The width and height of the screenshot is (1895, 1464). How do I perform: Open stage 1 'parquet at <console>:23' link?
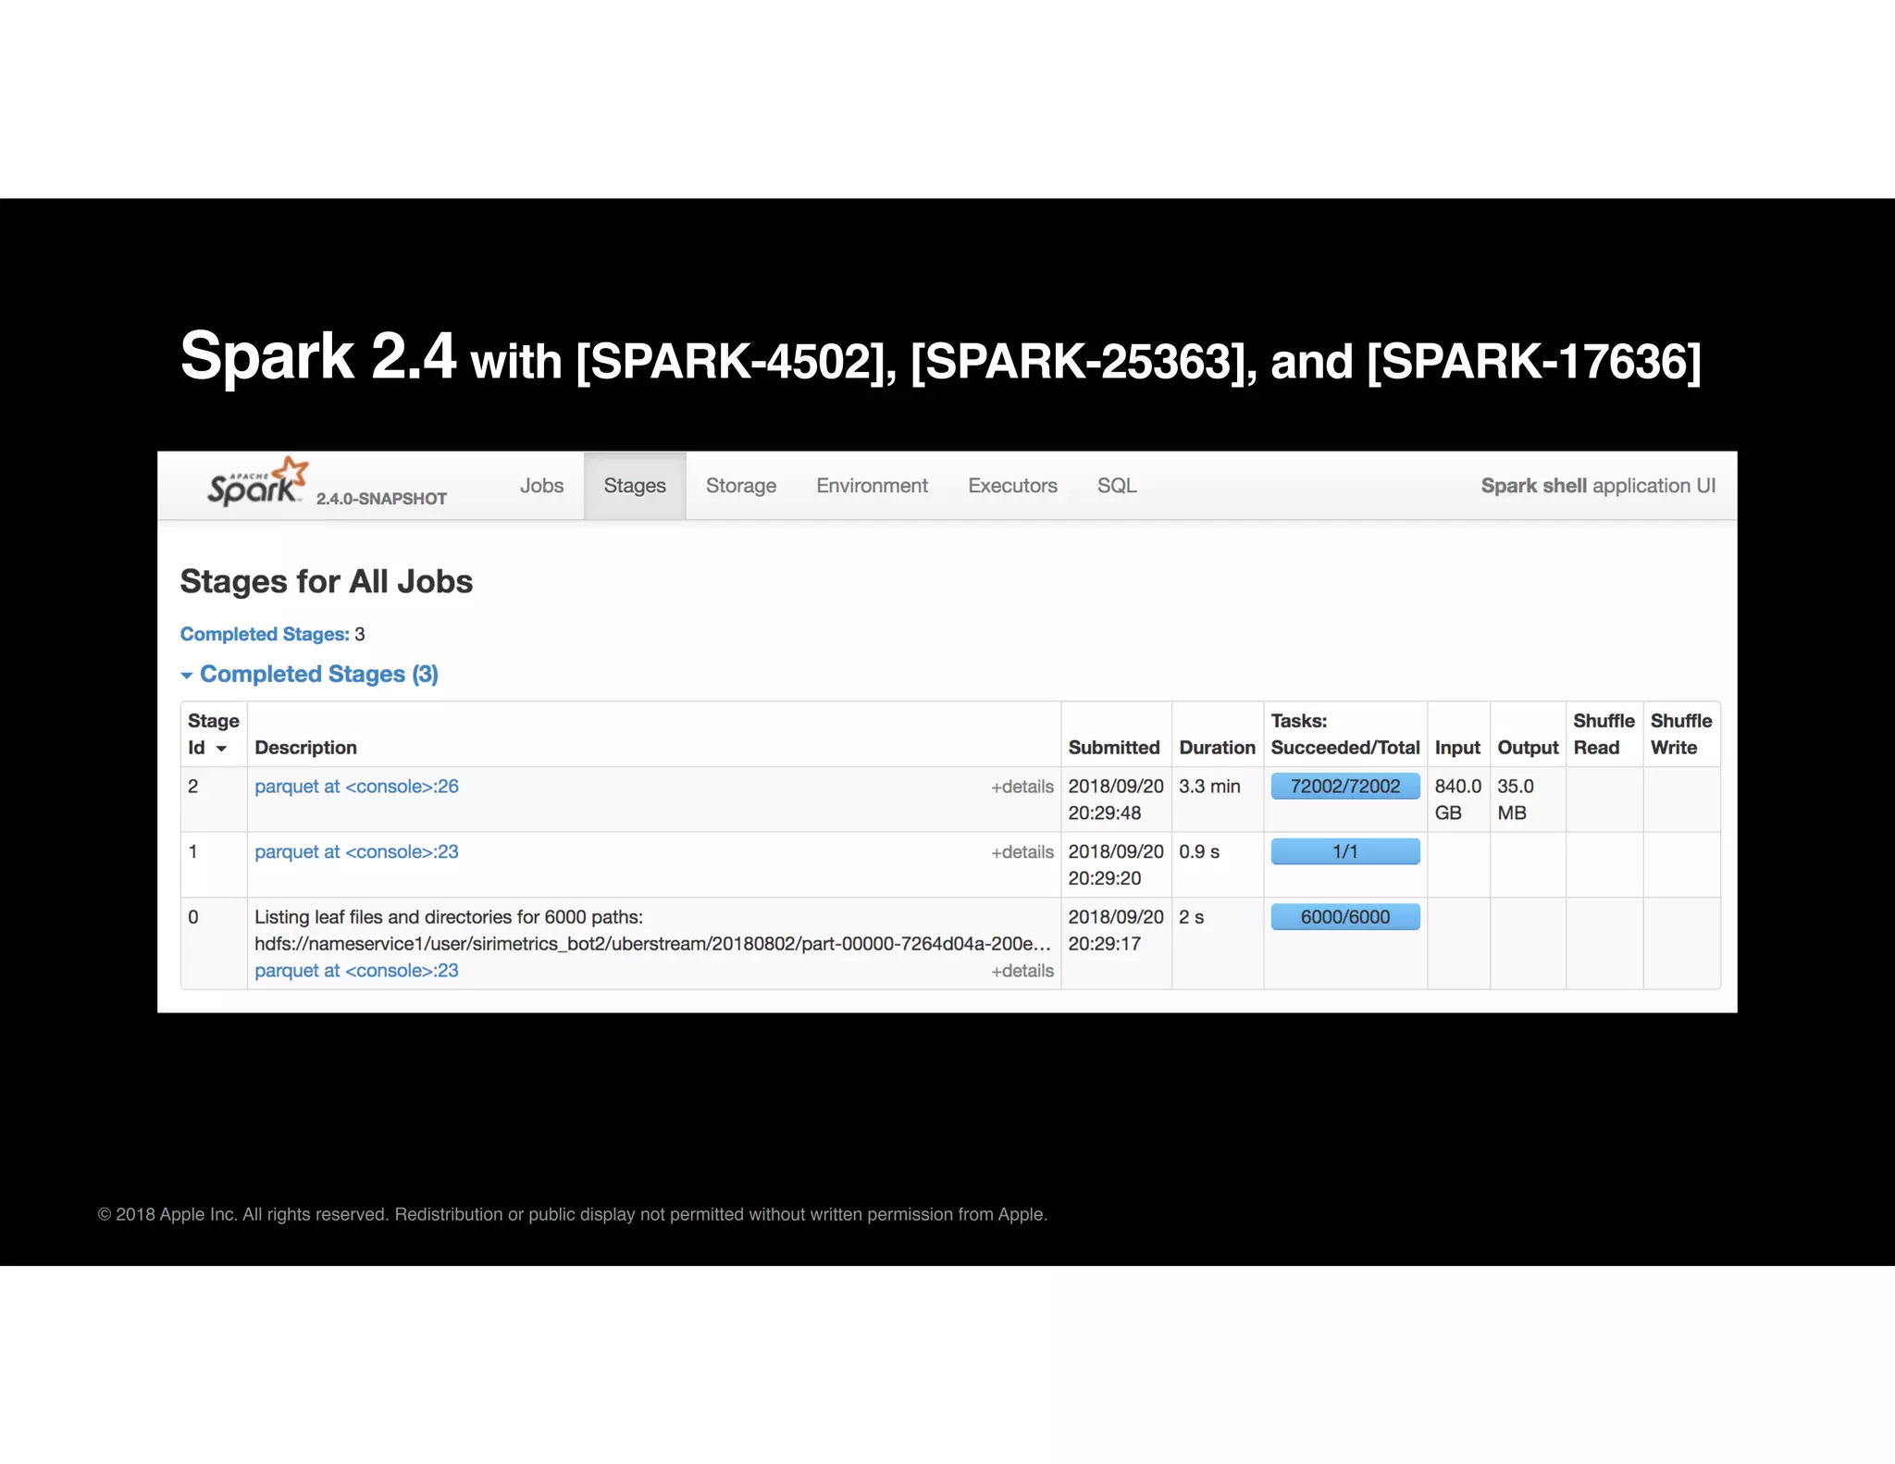tap(356, 852)
